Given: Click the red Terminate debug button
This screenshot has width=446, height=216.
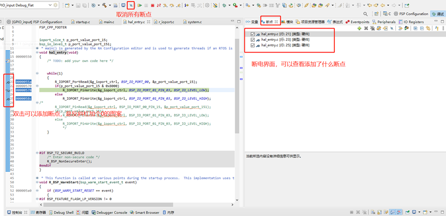Looking at the screenshot, I should [x=153, y=5].
